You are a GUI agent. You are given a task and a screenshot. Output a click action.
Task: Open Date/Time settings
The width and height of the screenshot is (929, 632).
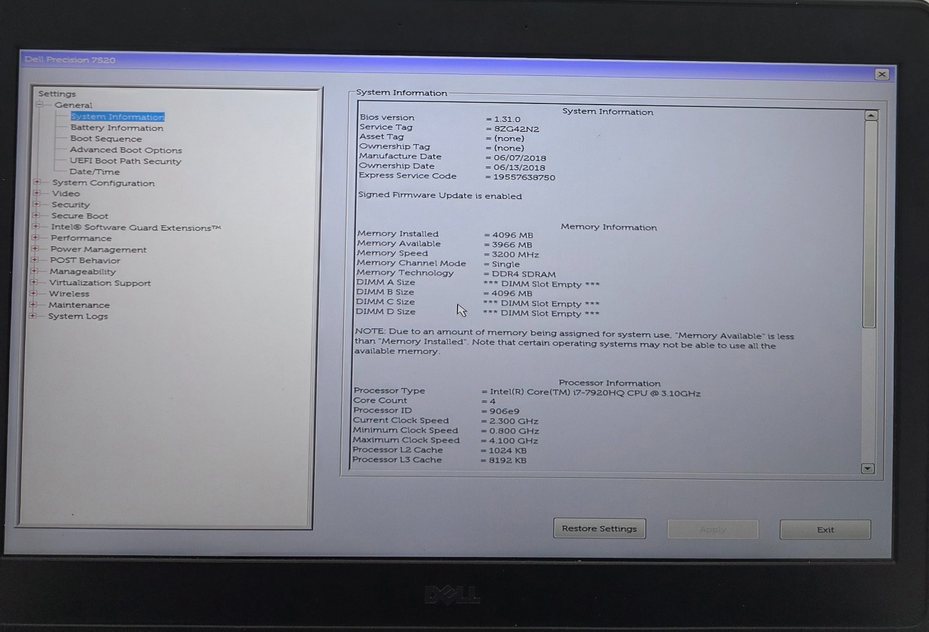pyautogui.click(x=95, y=172)
